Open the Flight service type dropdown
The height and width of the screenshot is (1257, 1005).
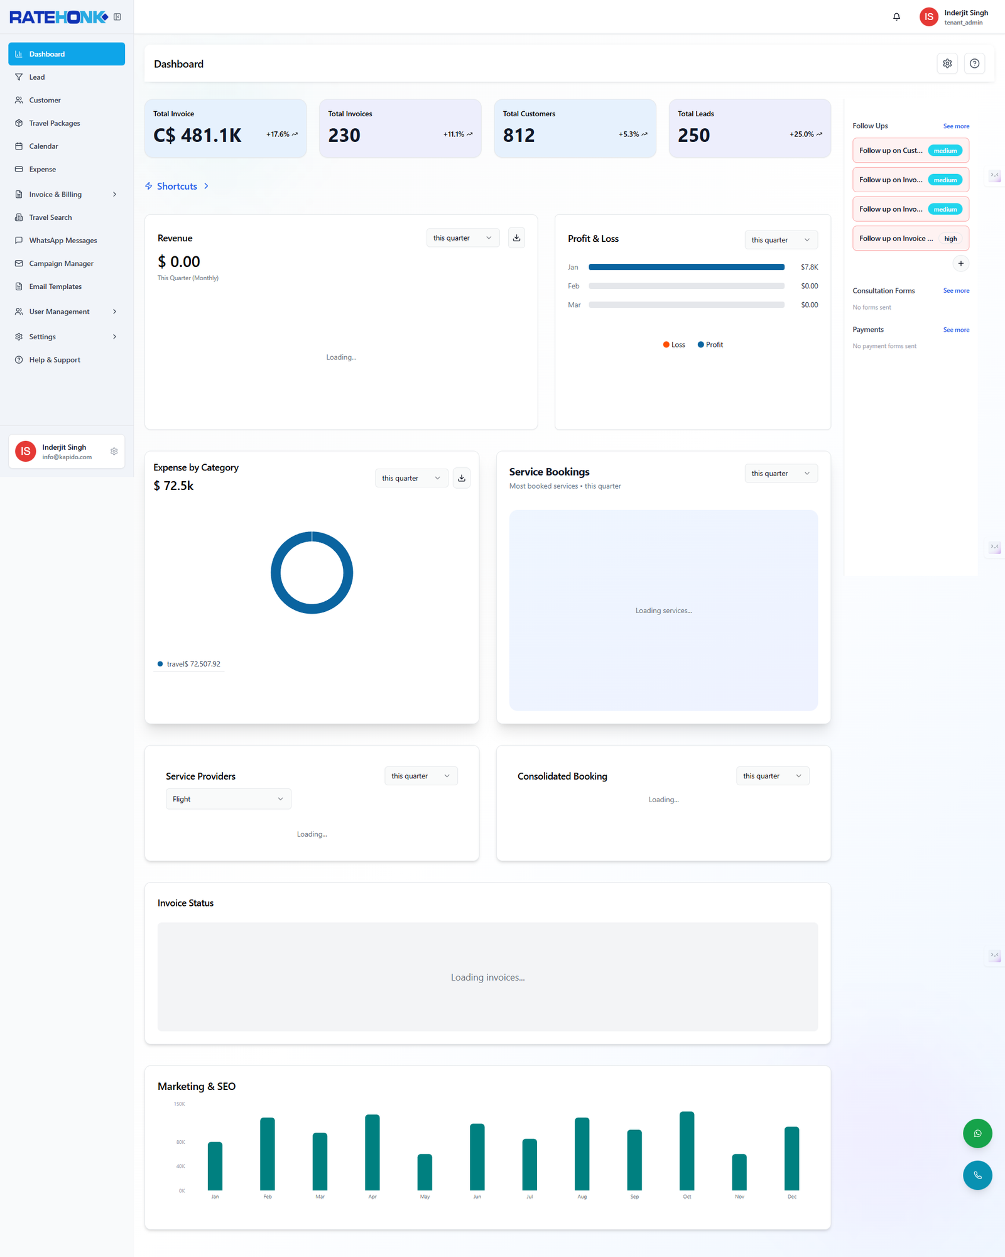pyautogui.click(x=228, y=799)
